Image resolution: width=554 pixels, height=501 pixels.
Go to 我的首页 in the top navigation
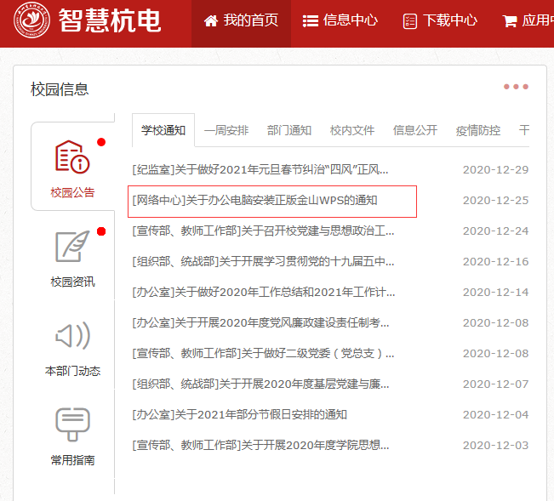242,21
